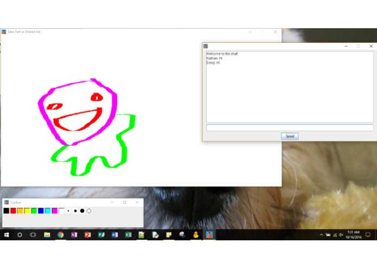Image resolution: width=377 pixels, height=268 pixels.
Task: Close the Shared Art drawing window
Action: (276, 31)
